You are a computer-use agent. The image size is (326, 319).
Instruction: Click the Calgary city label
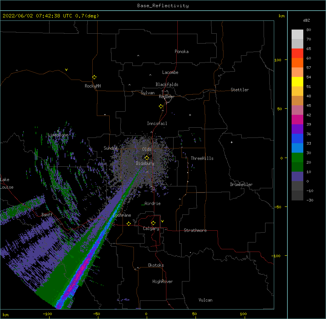click(151, 228)
